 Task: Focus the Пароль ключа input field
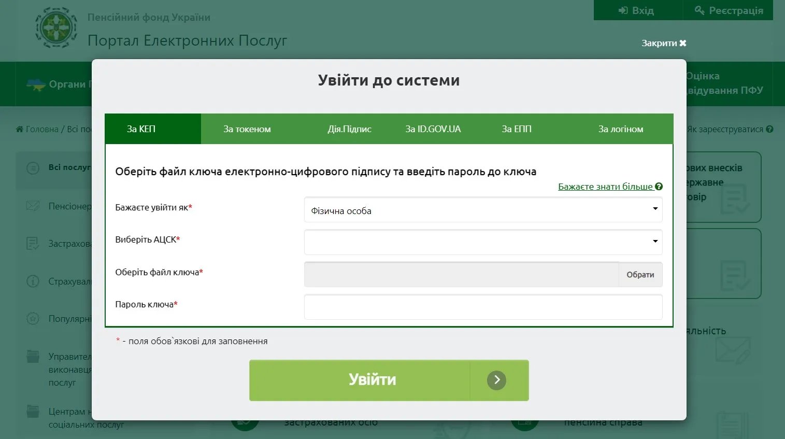coord(483,307)
